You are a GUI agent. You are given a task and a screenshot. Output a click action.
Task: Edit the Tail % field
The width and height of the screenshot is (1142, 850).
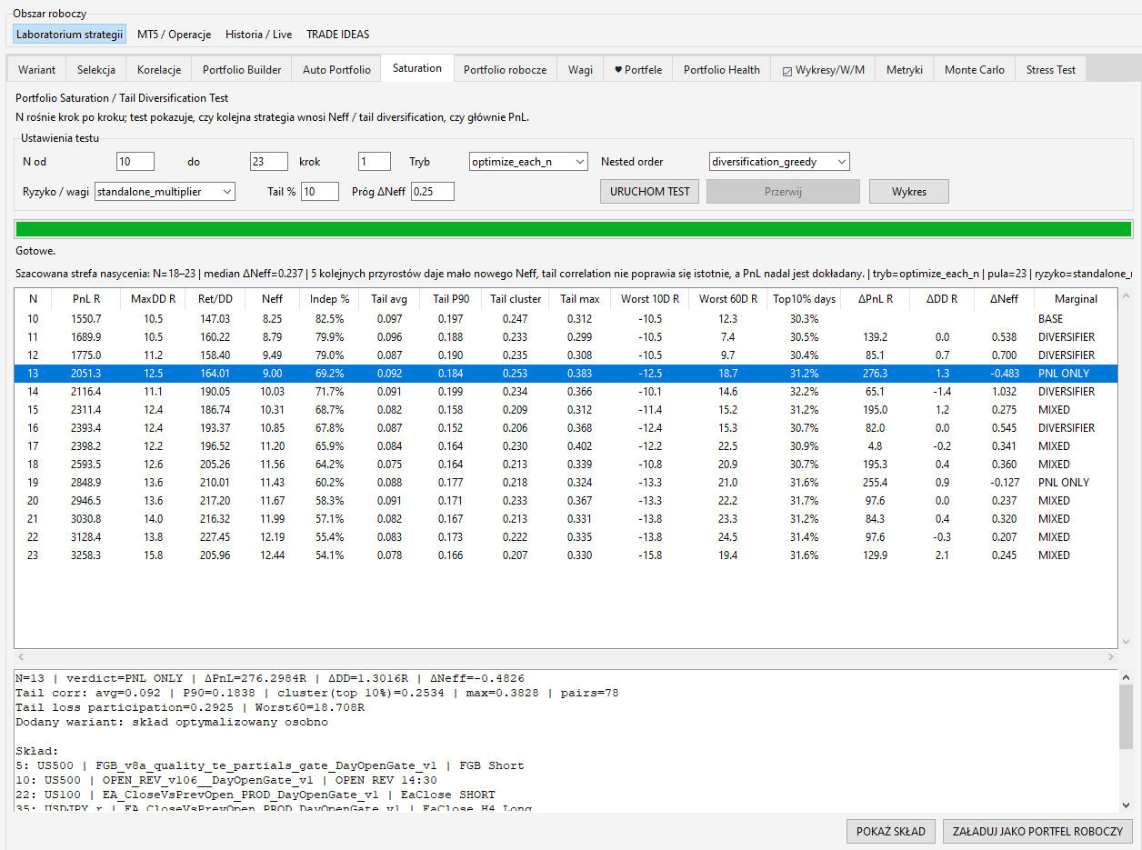(320, 191)
